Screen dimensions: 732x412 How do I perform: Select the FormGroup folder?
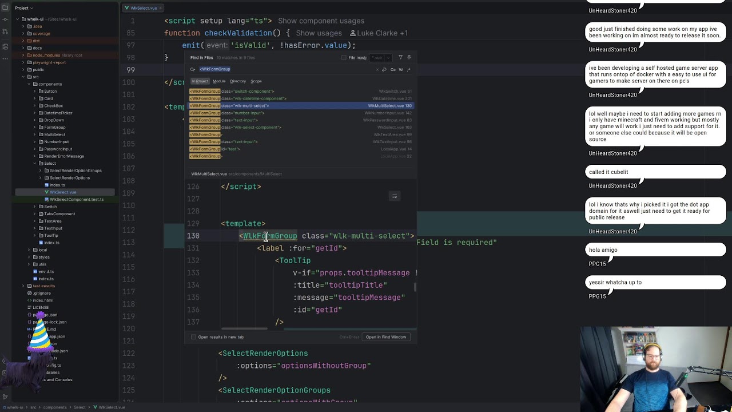pyautogui.click(x=55, y=128)
